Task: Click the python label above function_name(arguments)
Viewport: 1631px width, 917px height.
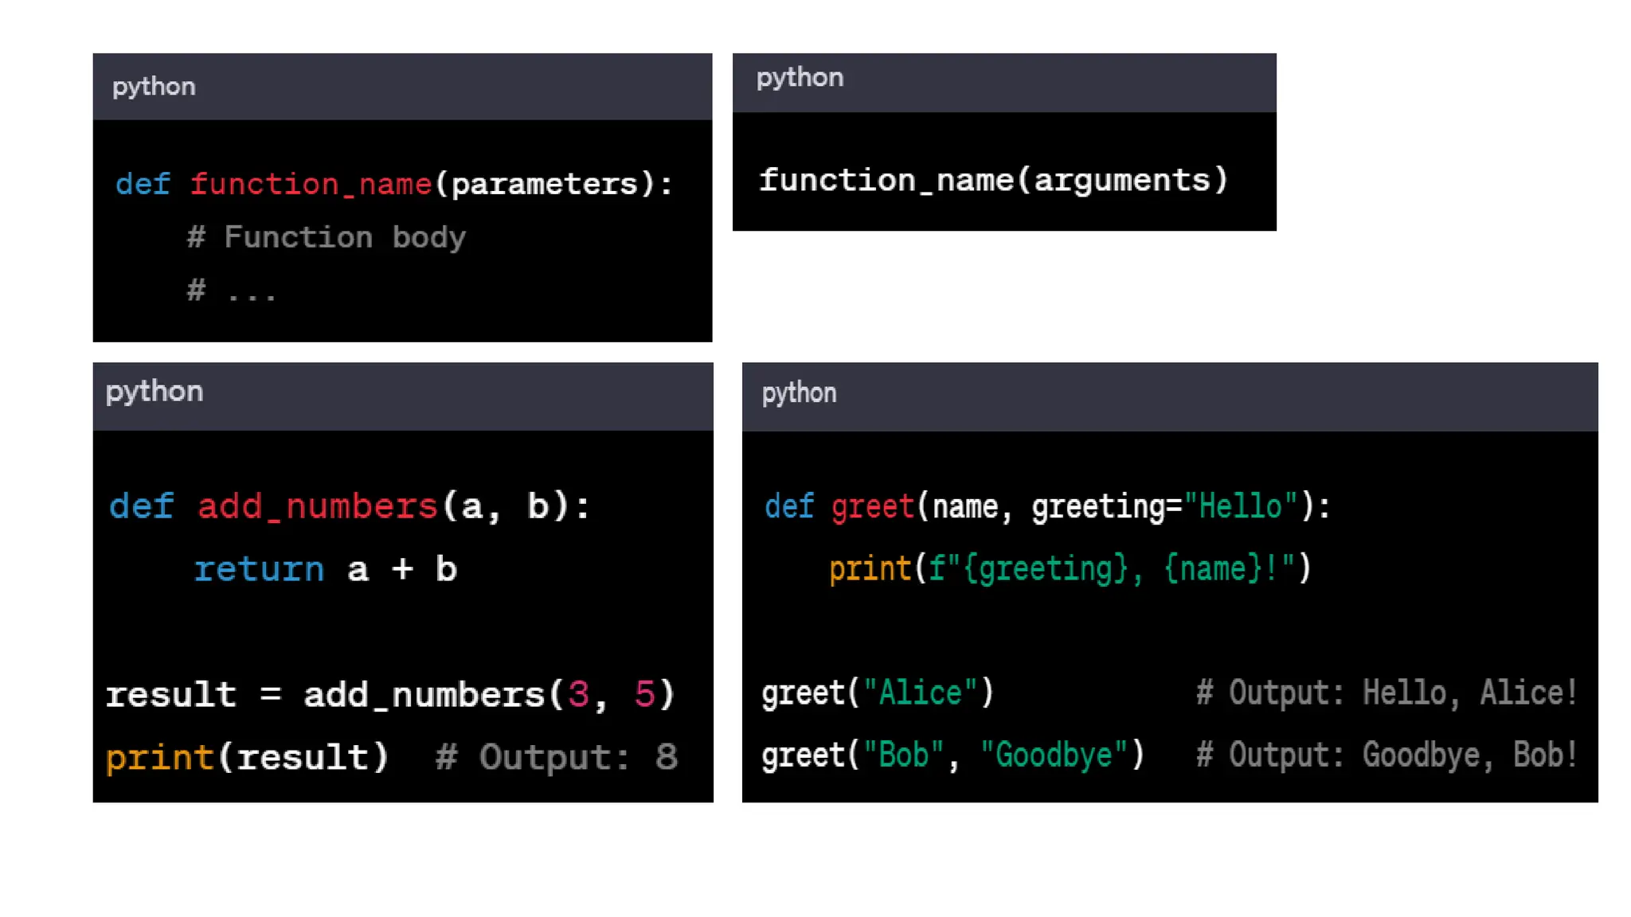Action: click(800, 78)
